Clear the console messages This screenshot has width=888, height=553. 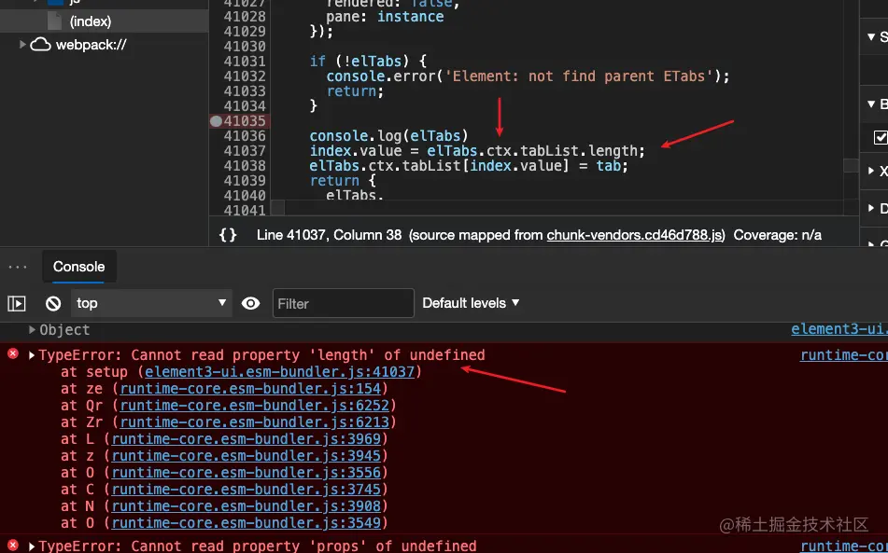[53, 302]
